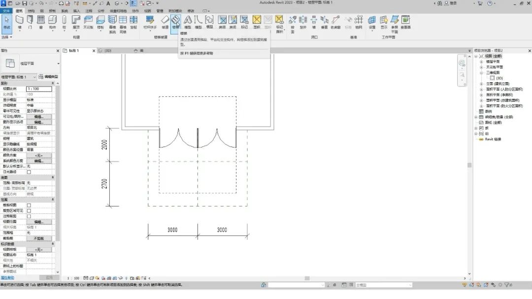The image size is (532, 299).
Task: Click Edit button for Graphic Display Options
Action: [39, 122]
